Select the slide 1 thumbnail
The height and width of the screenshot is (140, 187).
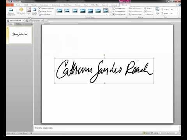tap(20, 35)
